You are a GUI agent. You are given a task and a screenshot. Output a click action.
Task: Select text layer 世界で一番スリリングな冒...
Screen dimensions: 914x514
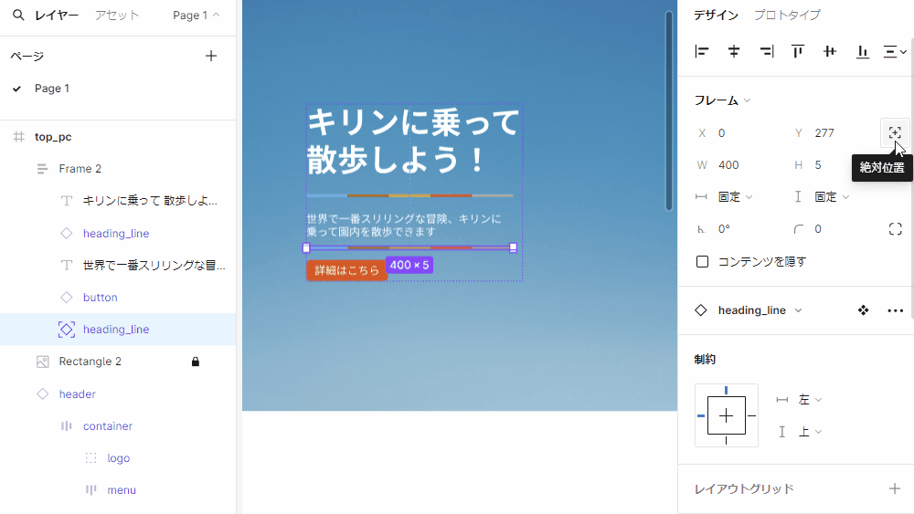154,266
